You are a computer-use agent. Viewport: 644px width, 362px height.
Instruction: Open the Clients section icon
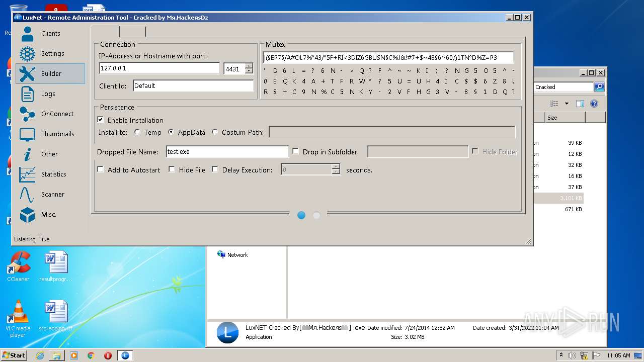click(27, 34)
